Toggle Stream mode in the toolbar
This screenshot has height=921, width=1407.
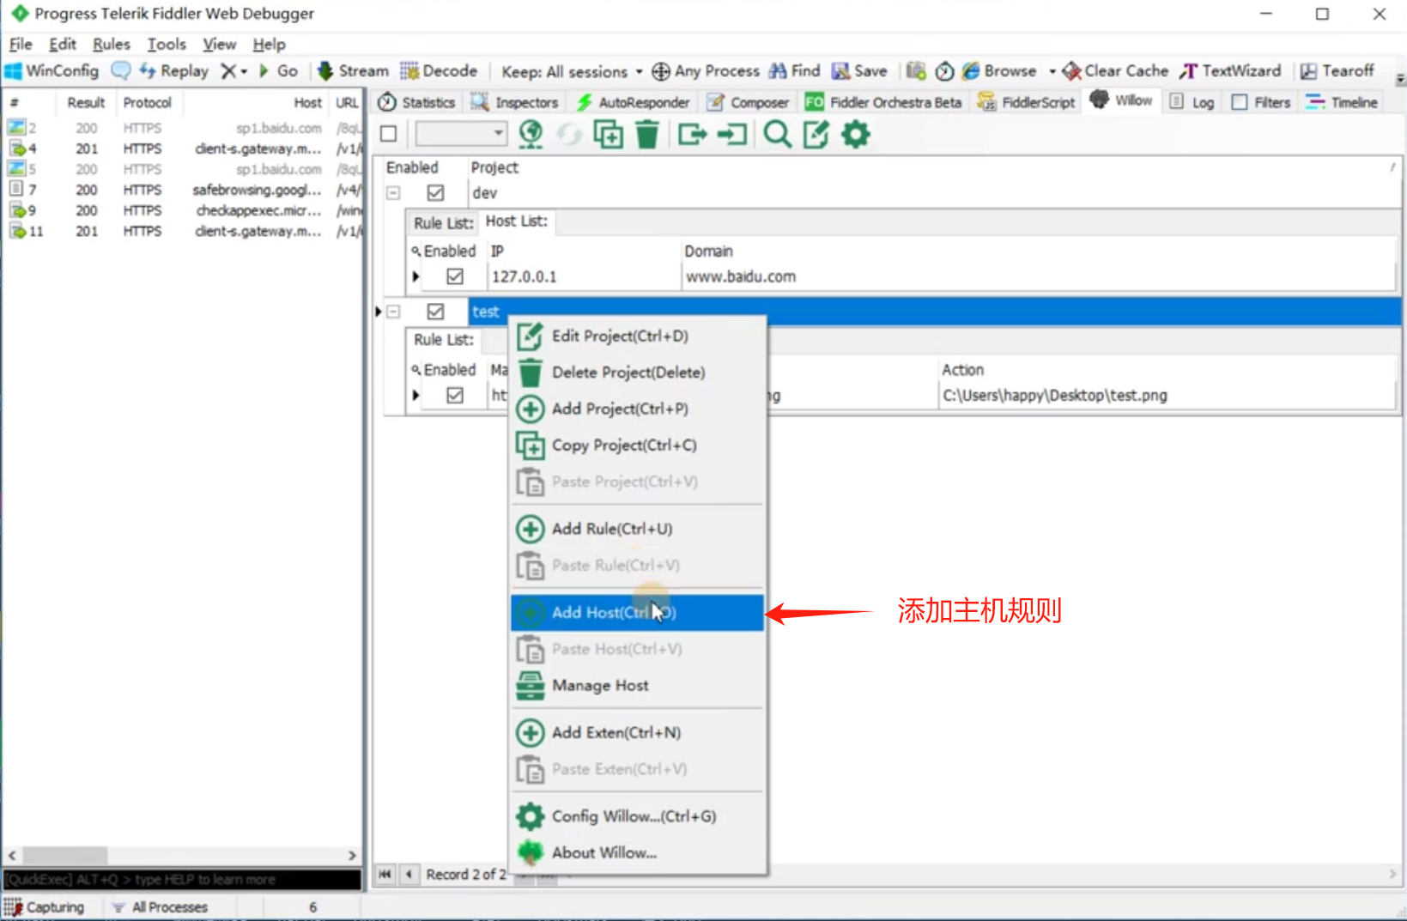[x=353, y=71]
